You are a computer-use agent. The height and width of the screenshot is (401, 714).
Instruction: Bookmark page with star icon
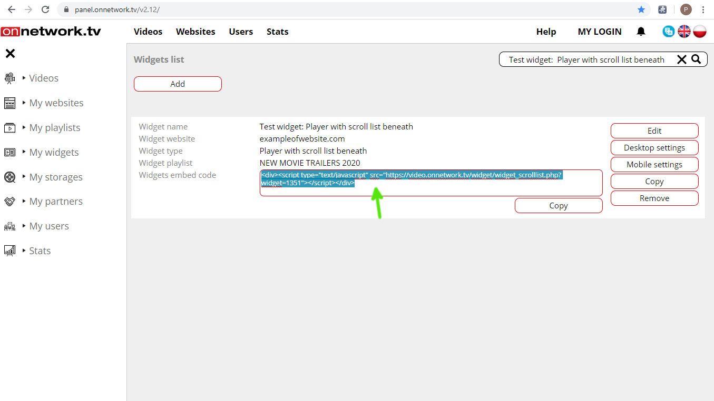pos(641,9)
